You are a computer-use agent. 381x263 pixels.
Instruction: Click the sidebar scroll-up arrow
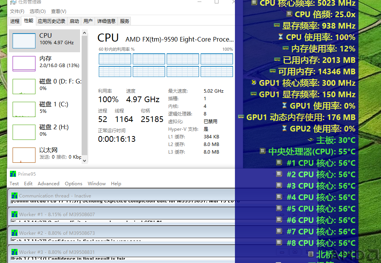pyautogui.click(x=84, y=33)
